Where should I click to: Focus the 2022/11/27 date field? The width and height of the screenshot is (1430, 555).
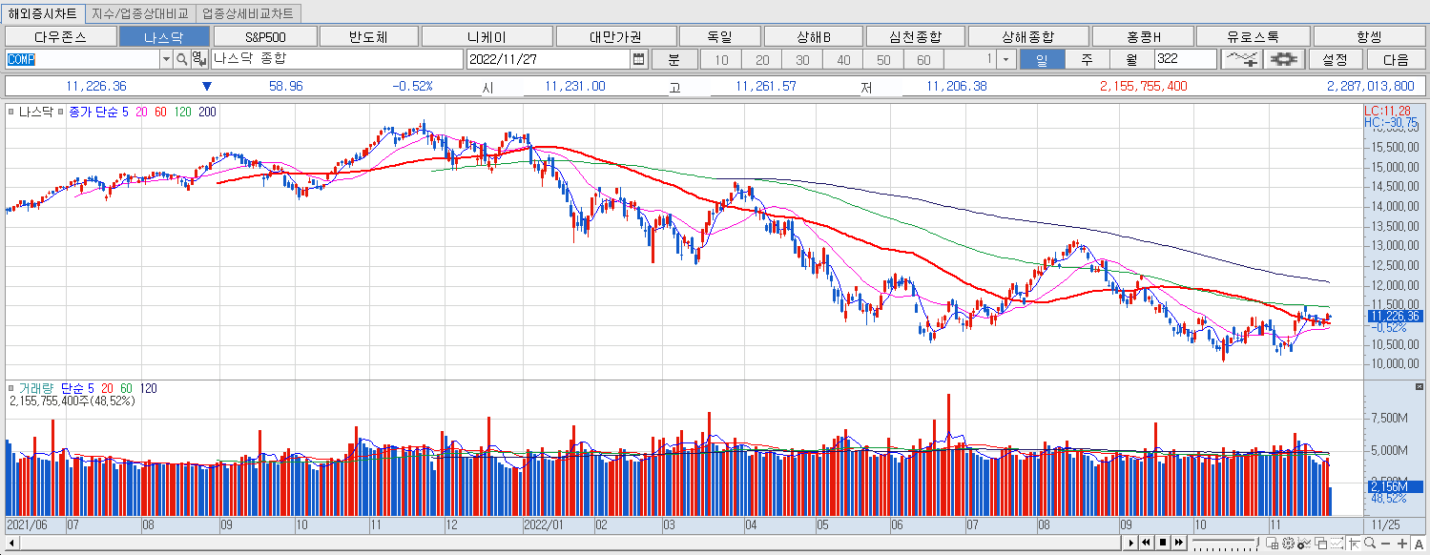pyautogui.click(x=549, y=59)
